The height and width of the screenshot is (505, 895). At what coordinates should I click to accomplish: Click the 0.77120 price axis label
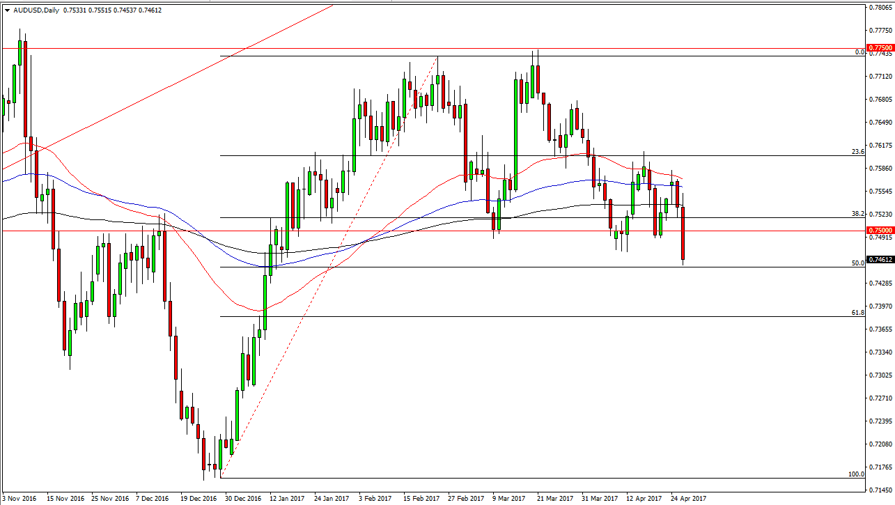pos(881,76)
